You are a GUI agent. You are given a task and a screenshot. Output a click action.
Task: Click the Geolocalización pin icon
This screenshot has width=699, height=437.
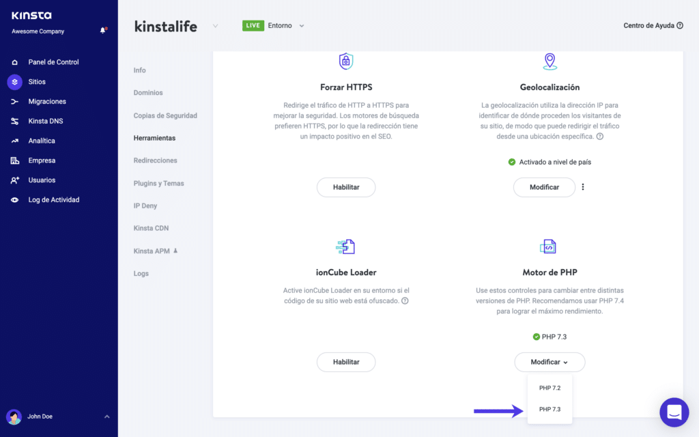click(549, 61)
